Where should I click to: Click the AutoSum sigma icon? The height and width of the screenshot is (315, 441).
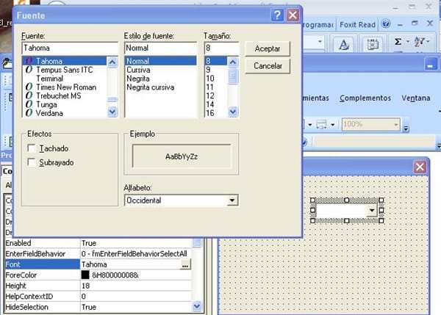point(398,42)
